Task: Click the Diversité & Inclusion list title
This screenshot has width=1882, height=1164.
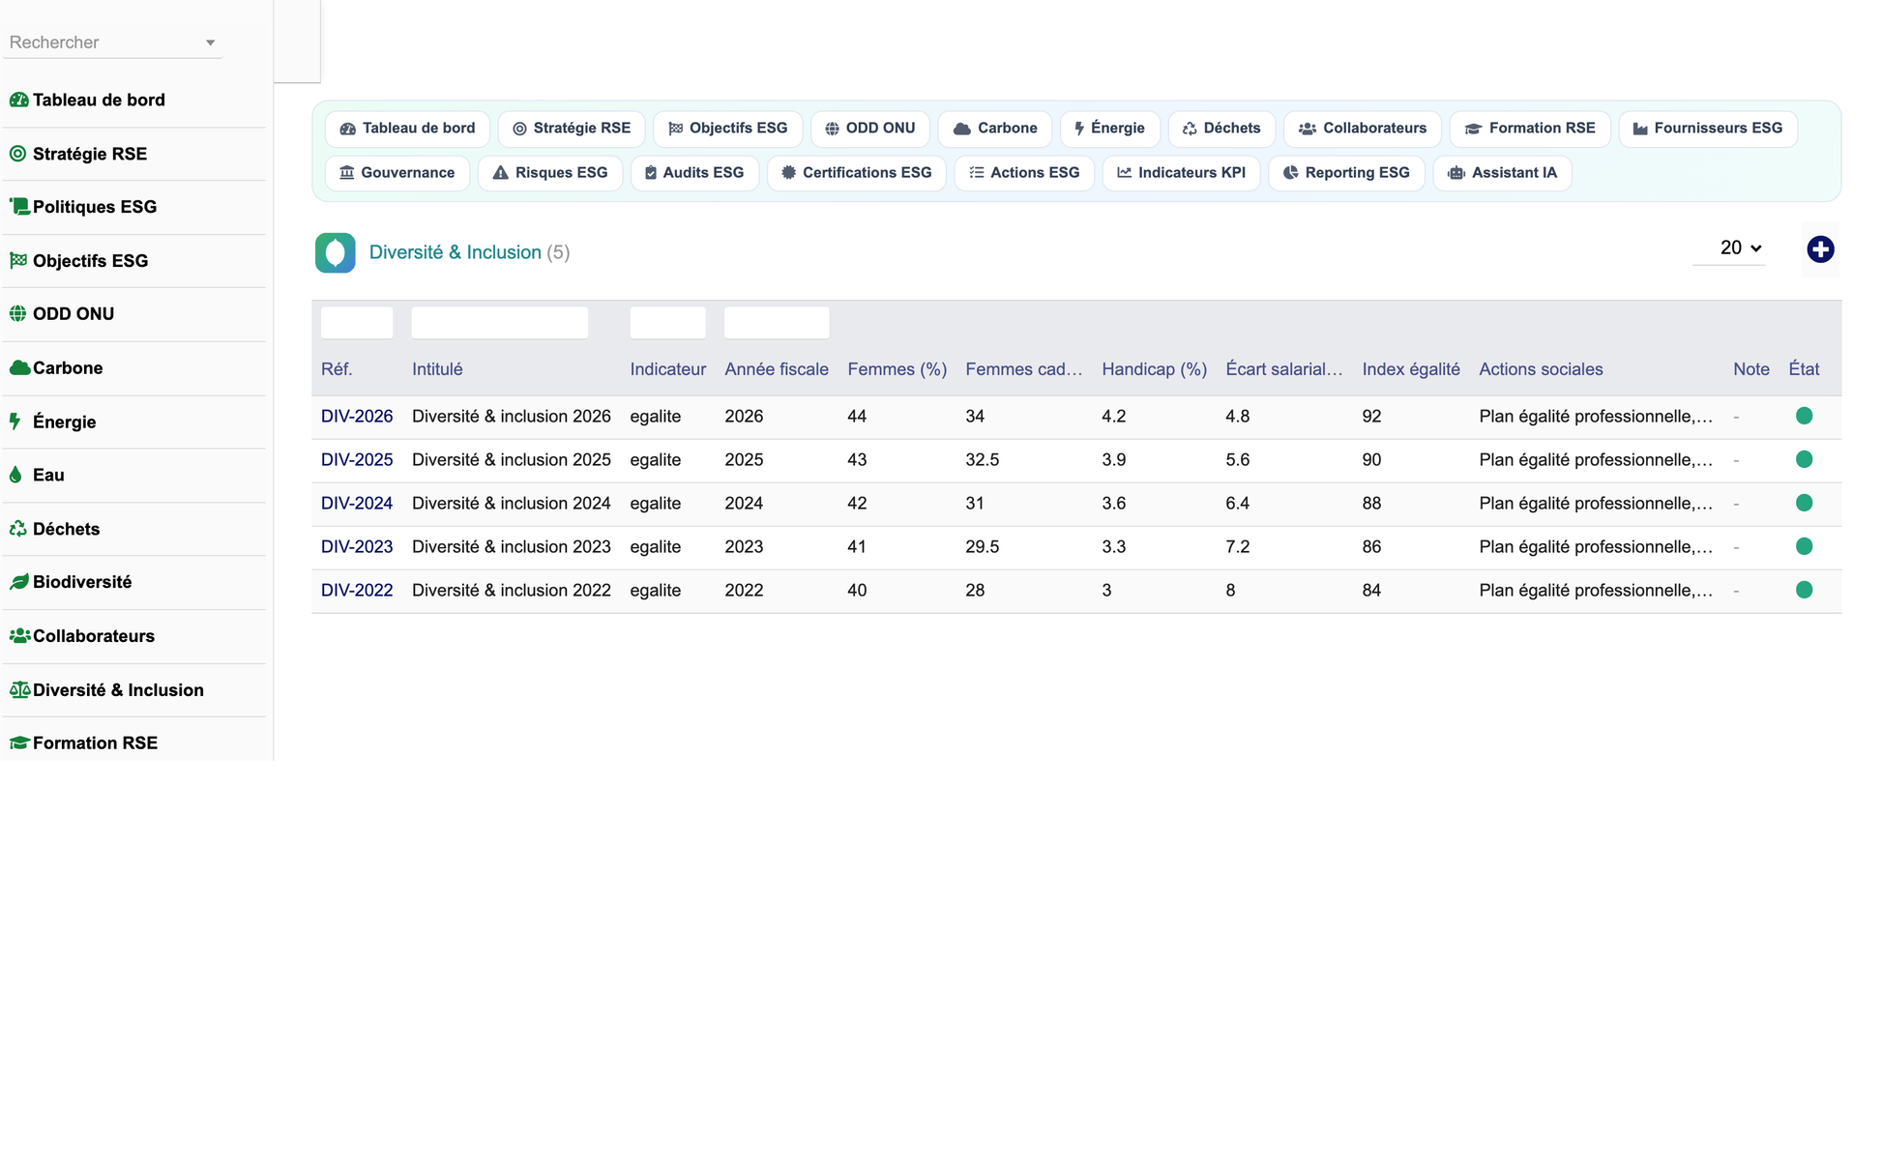Action: (x=455, y=252)
